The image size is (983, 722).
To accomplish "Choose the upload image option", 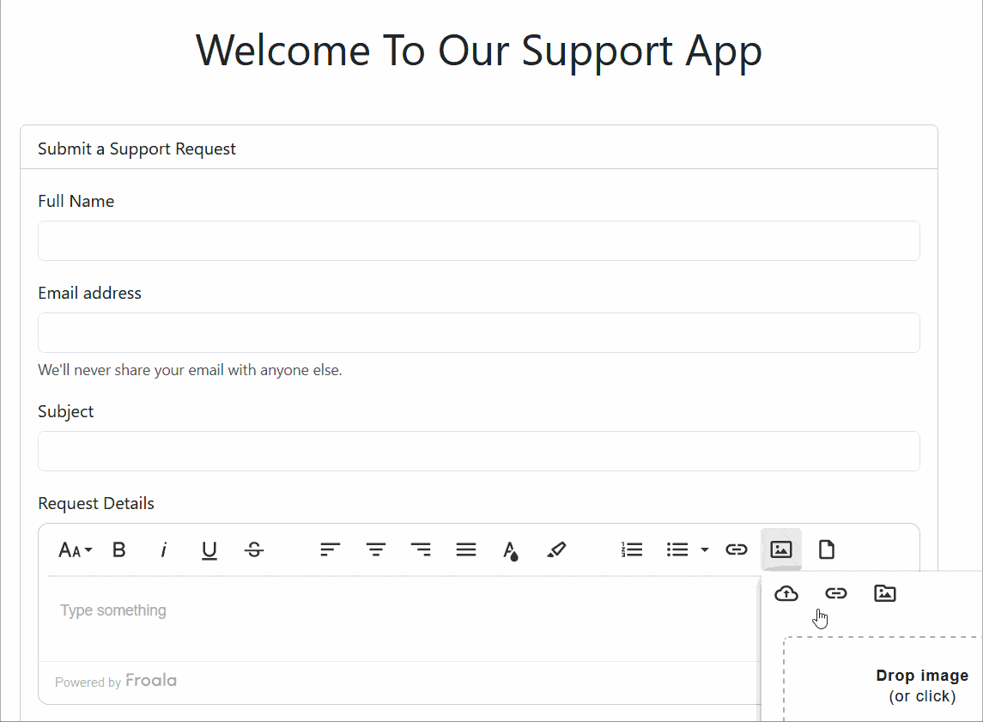I will [x=786, y=592].
